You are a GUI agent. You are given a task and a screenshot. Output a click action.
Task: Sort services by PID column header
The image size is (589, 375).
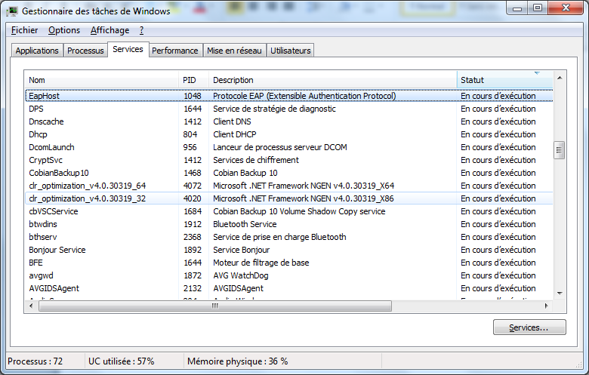[193, 80]
